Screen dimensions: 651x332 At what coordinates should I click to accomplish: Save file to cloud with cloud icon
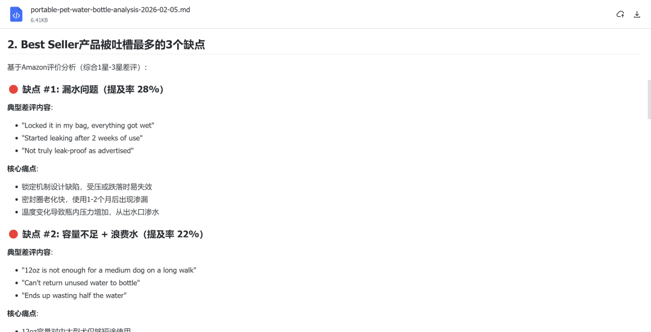tap(620, 14)
